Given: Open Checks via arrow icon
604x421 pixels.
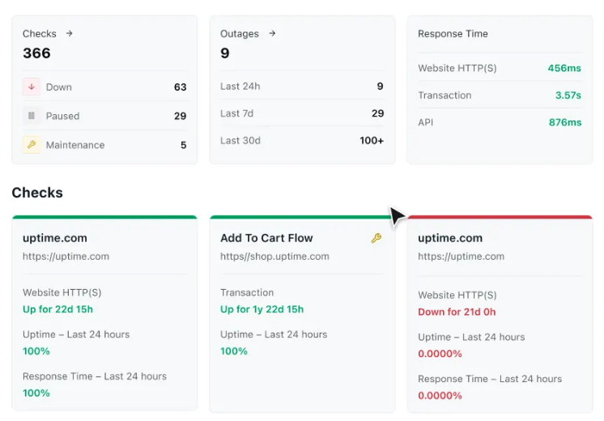Looking at the screenshot, I should point(70,33).
